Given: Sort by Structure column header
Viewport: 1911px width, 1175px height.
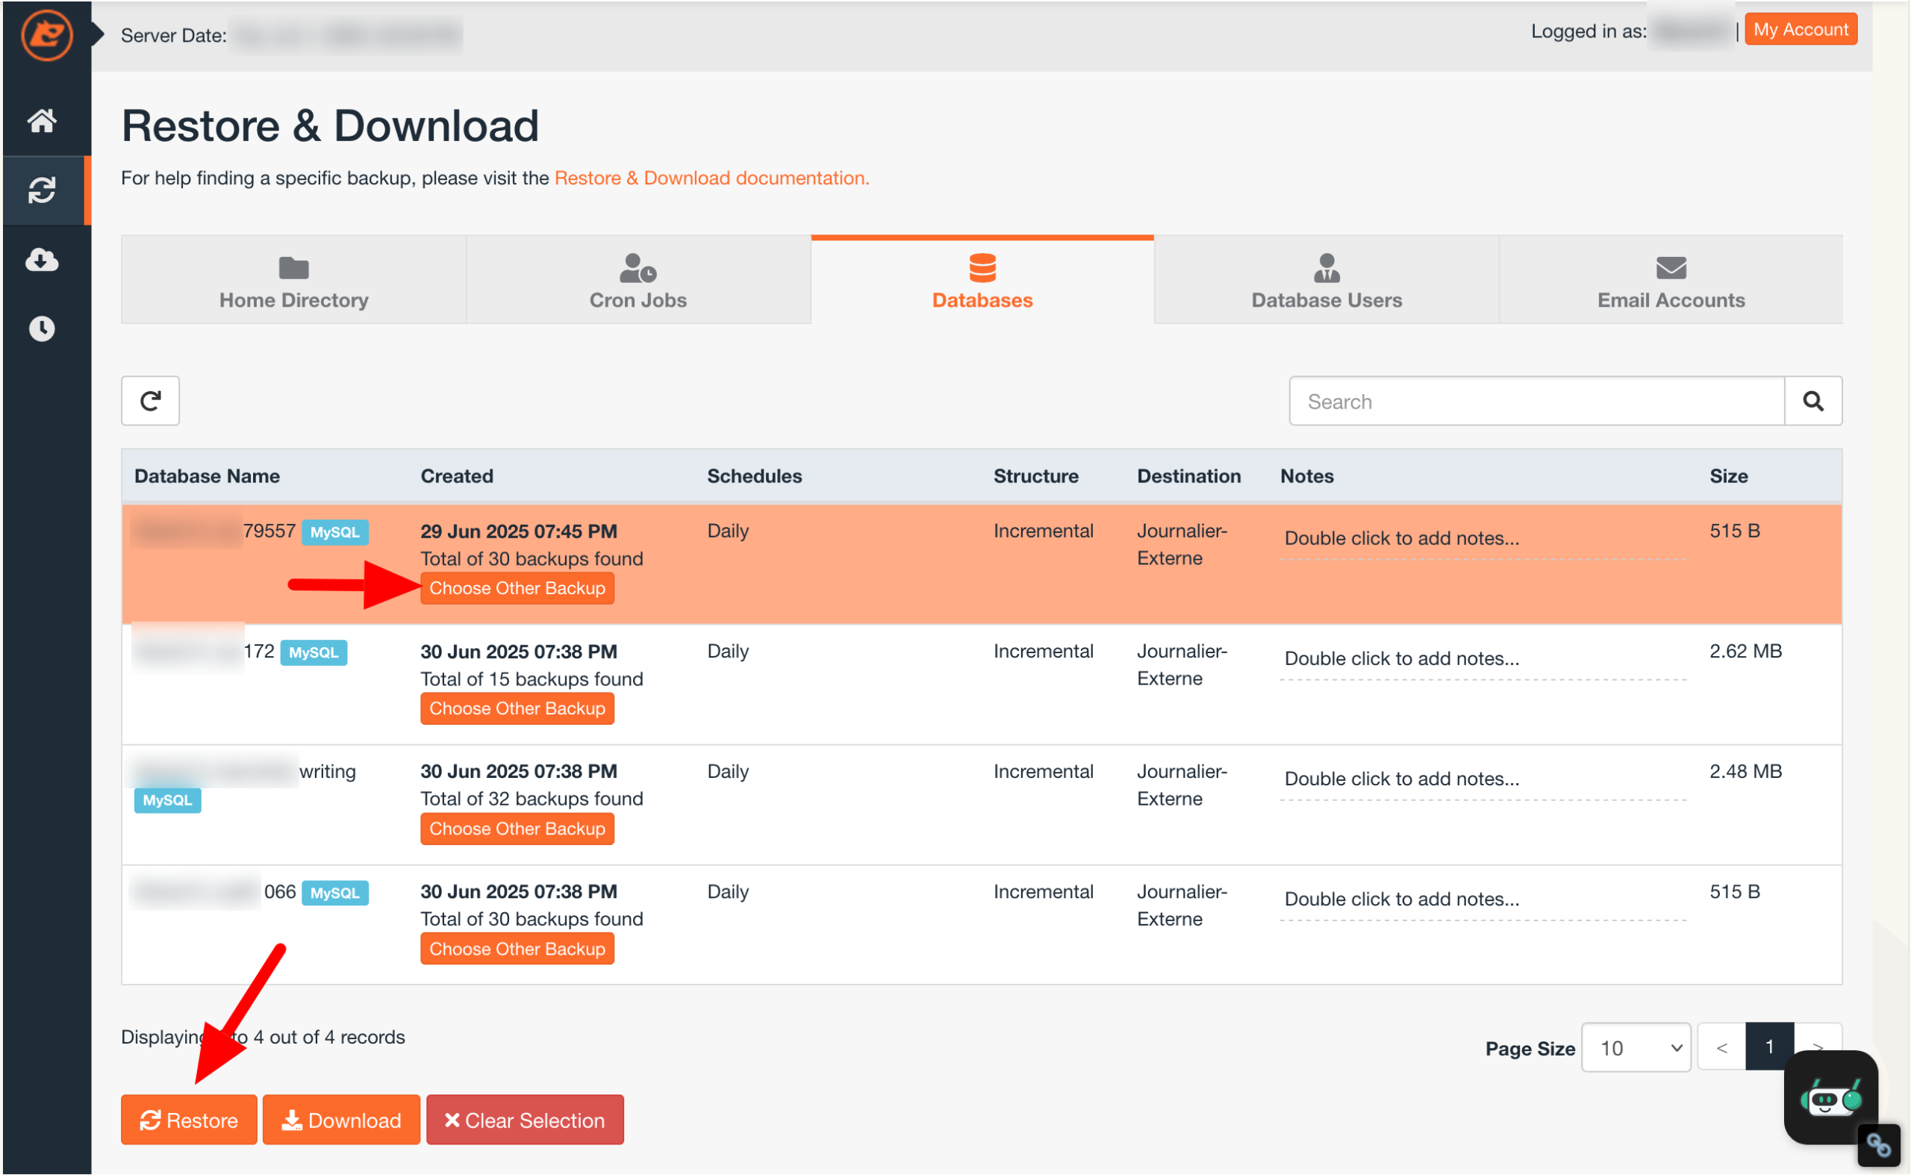Looking at the screenshot, I should 1036,476.
